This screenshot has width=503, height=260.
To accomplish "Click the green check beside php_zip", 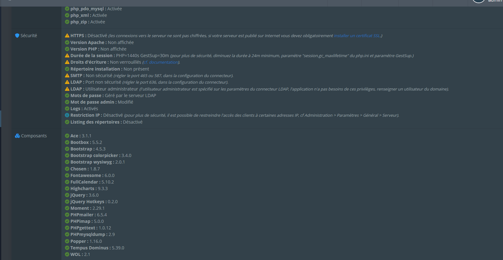I will pos(67,22).
